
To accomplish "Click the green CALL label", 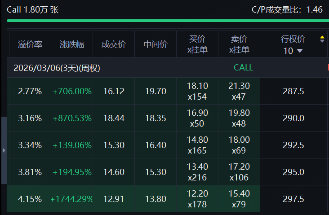I will (x=243, y=68).
